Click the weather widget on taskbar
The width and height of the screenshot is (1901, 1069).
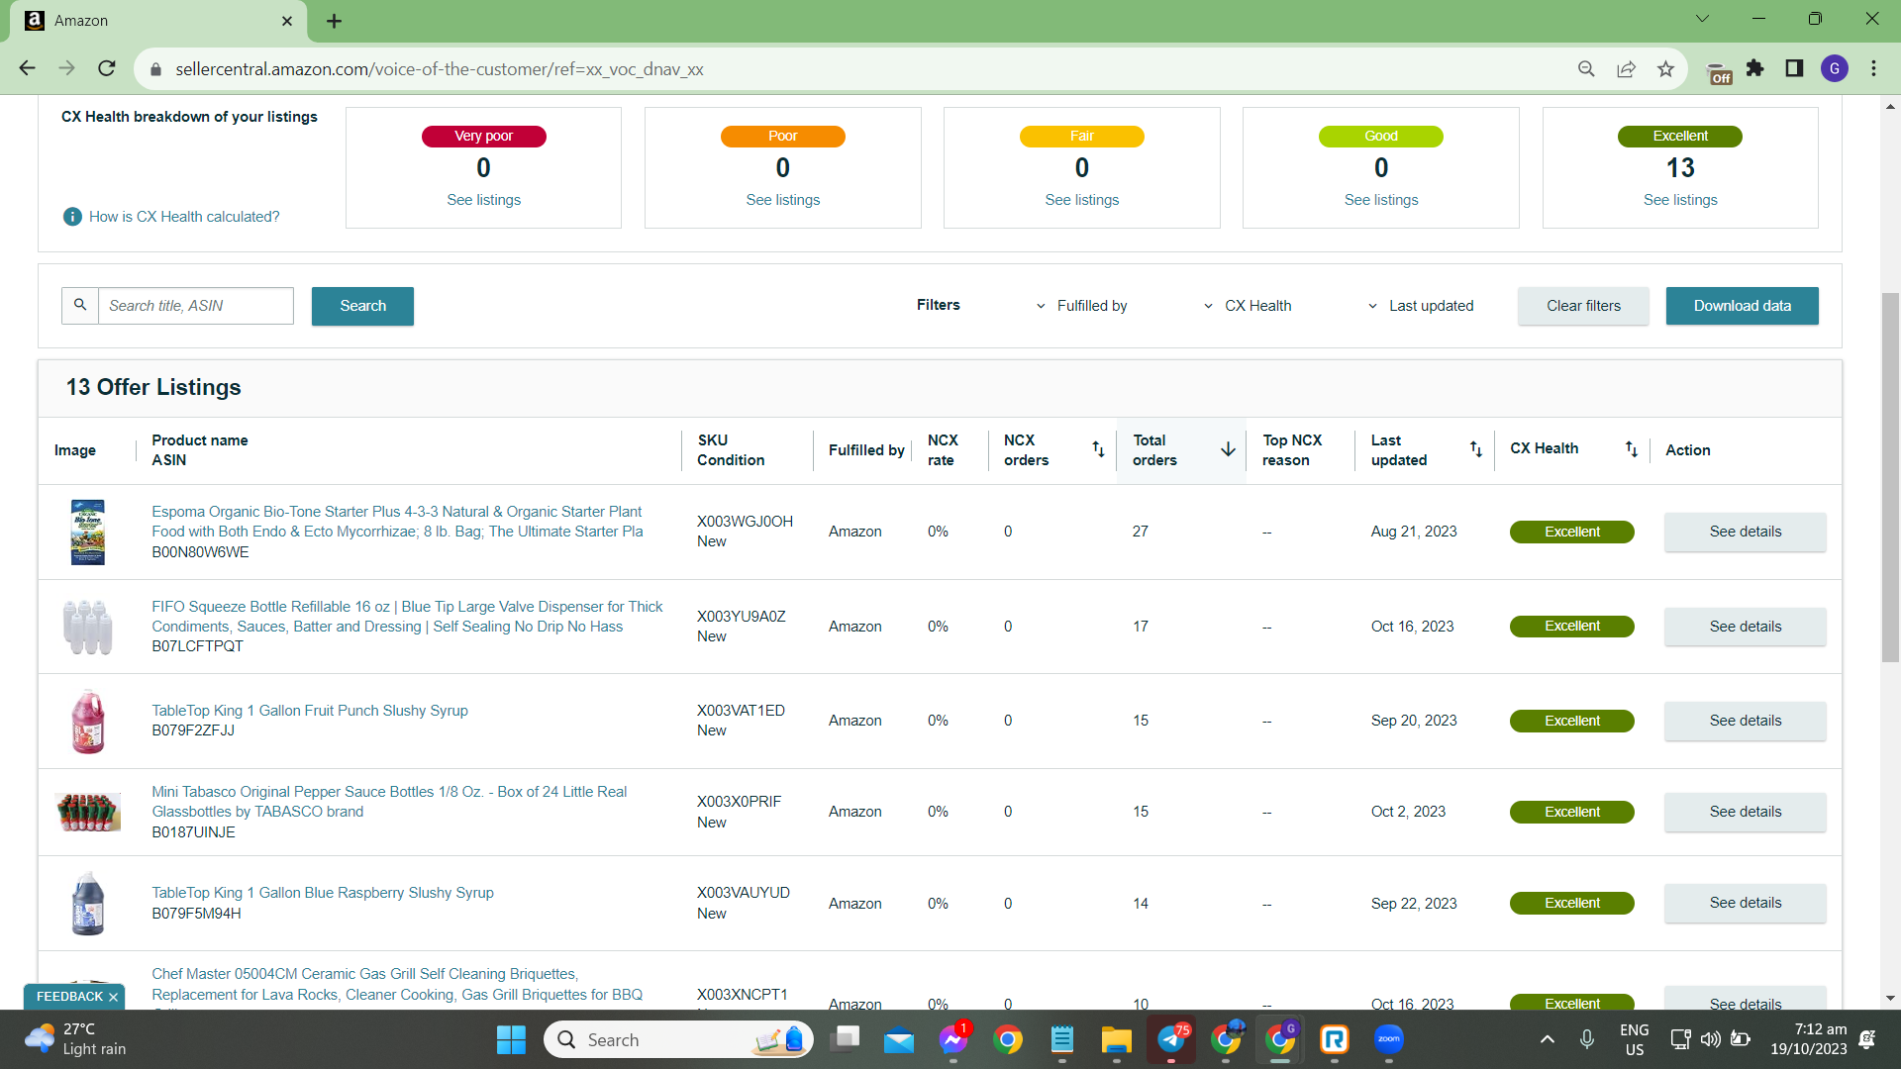[77, 1039]
